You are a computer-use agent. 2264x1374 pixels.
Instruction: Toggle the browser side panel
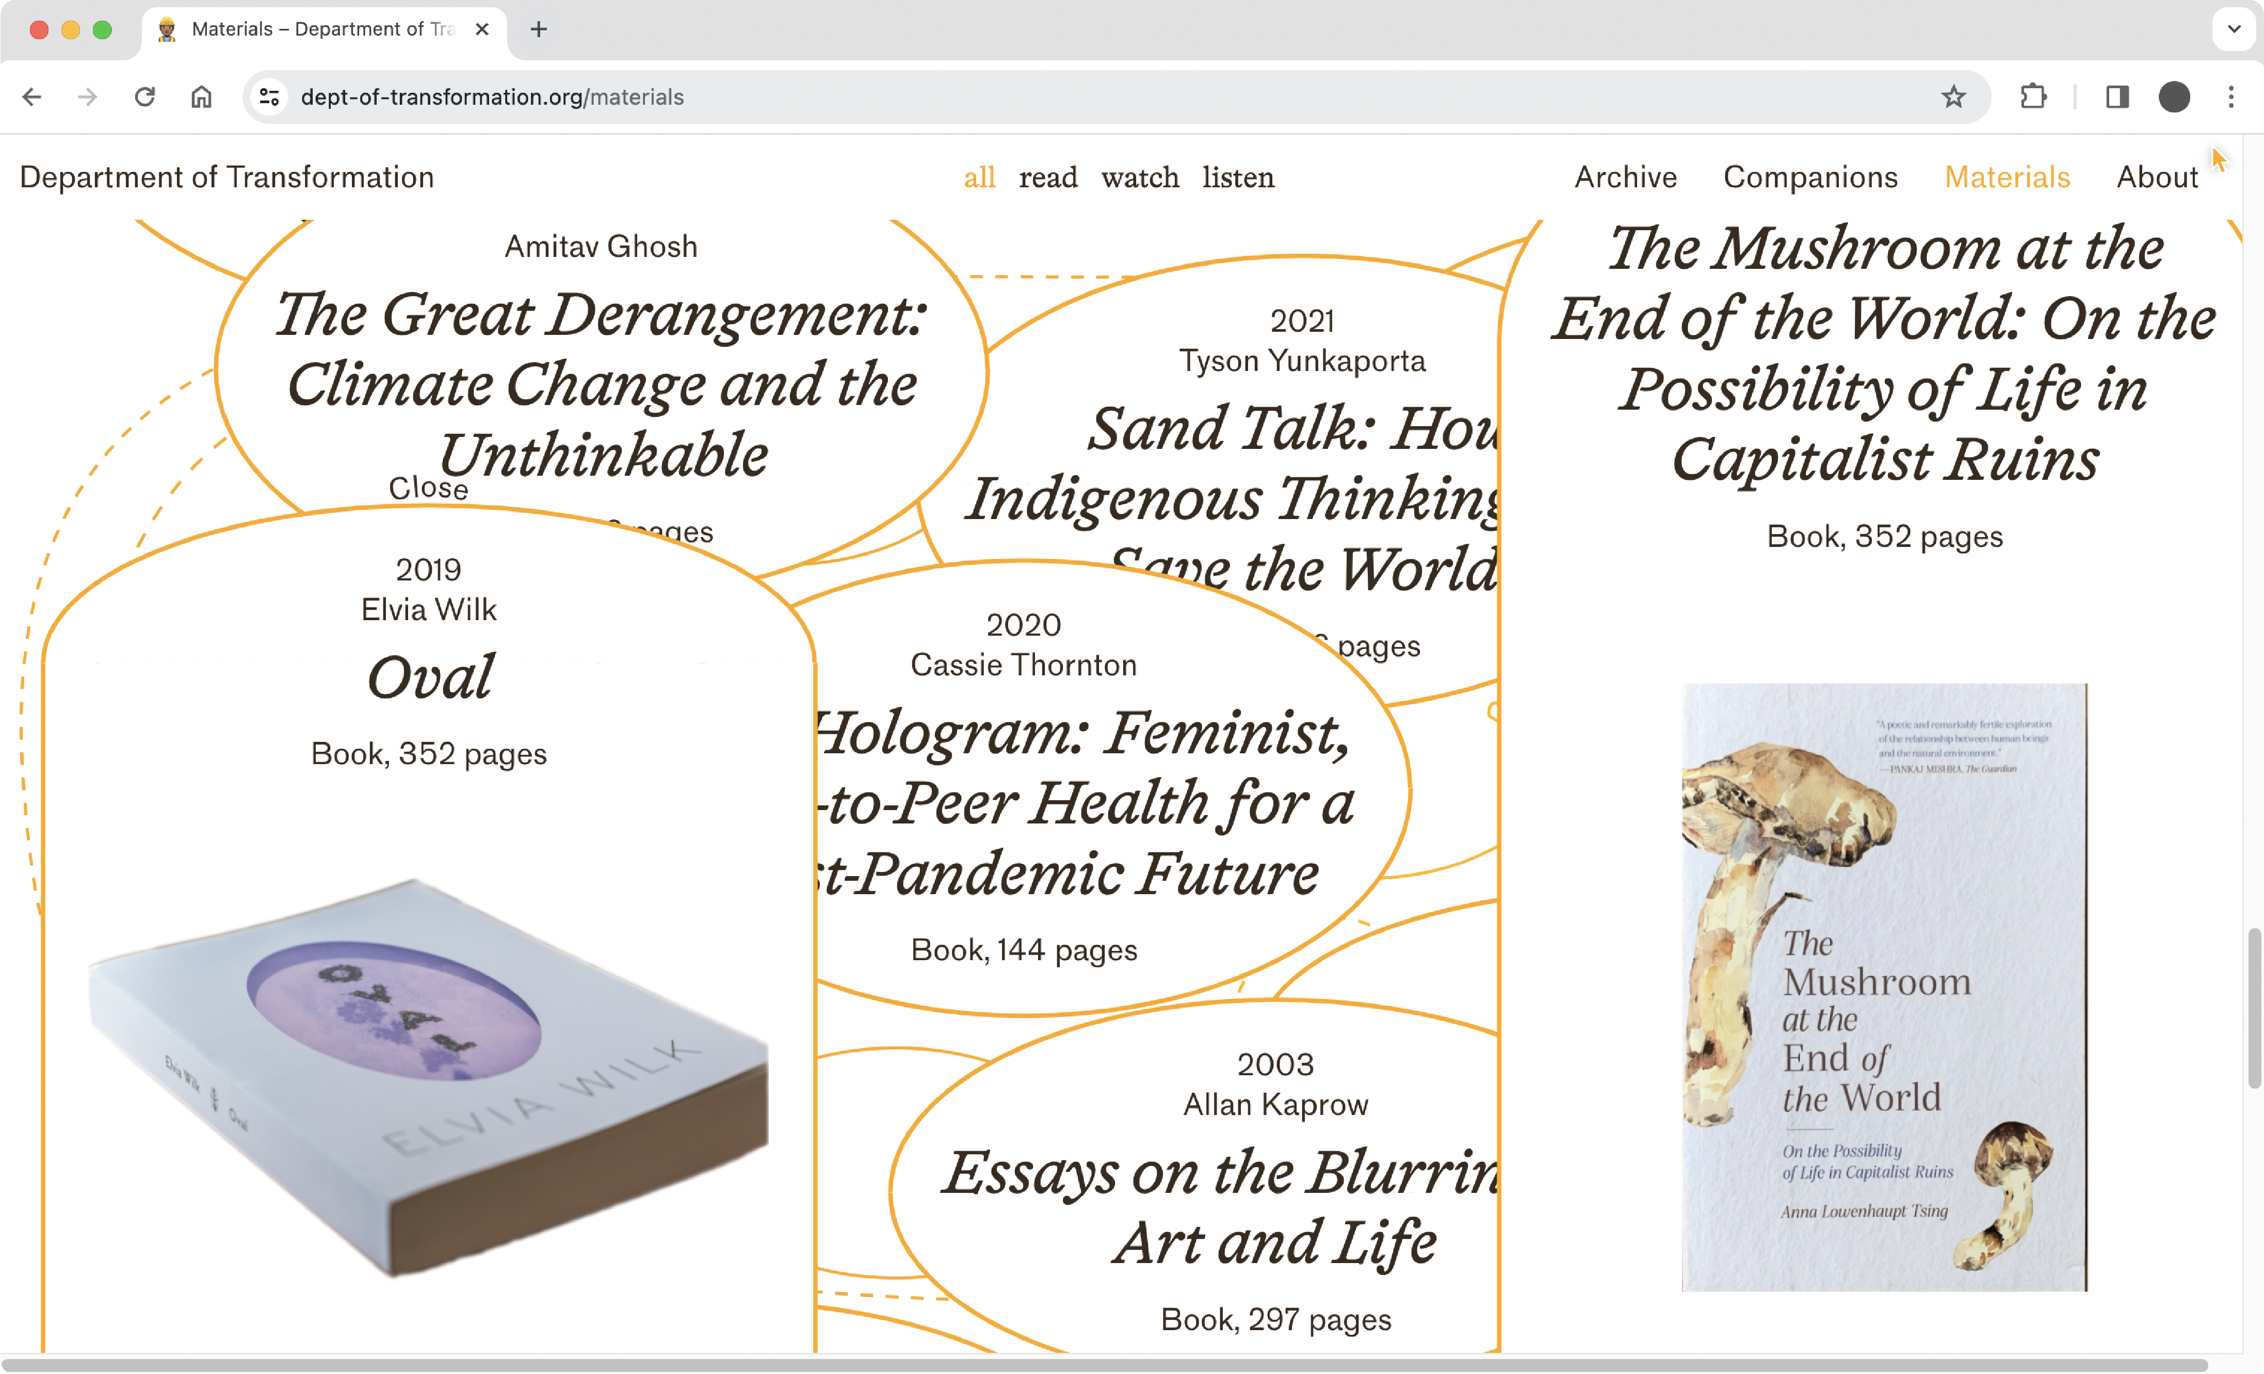coord(2117,96)
